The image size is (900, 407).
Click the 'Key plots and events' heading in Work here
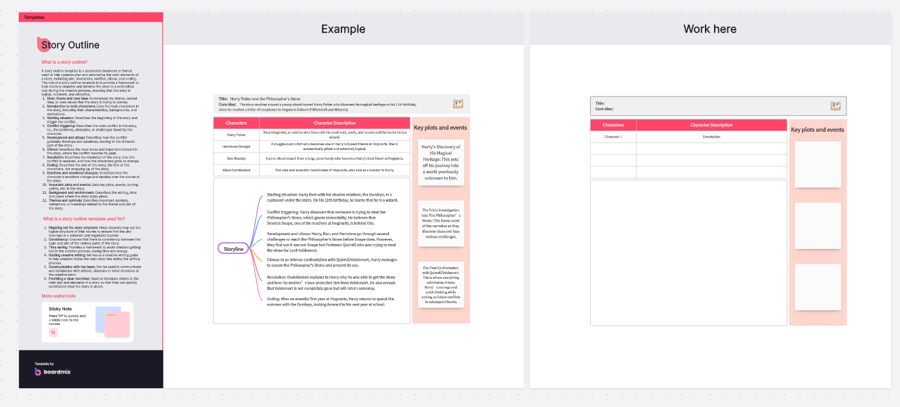817,129
